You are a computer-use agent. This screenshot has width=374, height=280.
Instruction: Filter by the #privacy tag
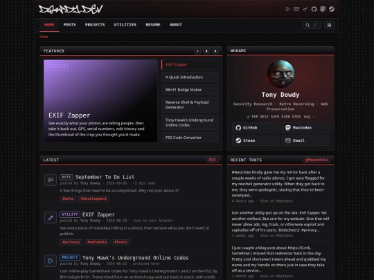[x=71, y=243]
